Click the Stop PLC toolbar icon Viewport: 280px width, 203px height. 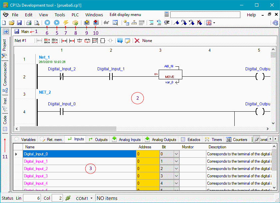tap(47, 23)
